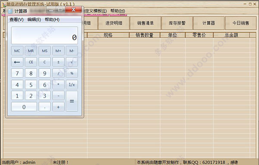Click the plus/minus sign button
The image size is (259, 165).
pos(58,62)
